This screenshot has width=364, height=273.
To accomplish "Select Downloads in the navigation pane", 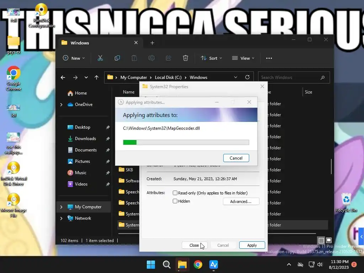I will pos(85,139).
